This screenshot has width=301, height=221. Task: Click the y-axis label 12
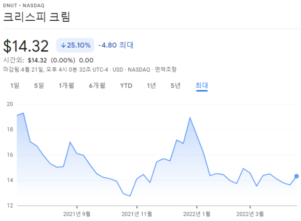pyautogui.click(x=10, y=205)
